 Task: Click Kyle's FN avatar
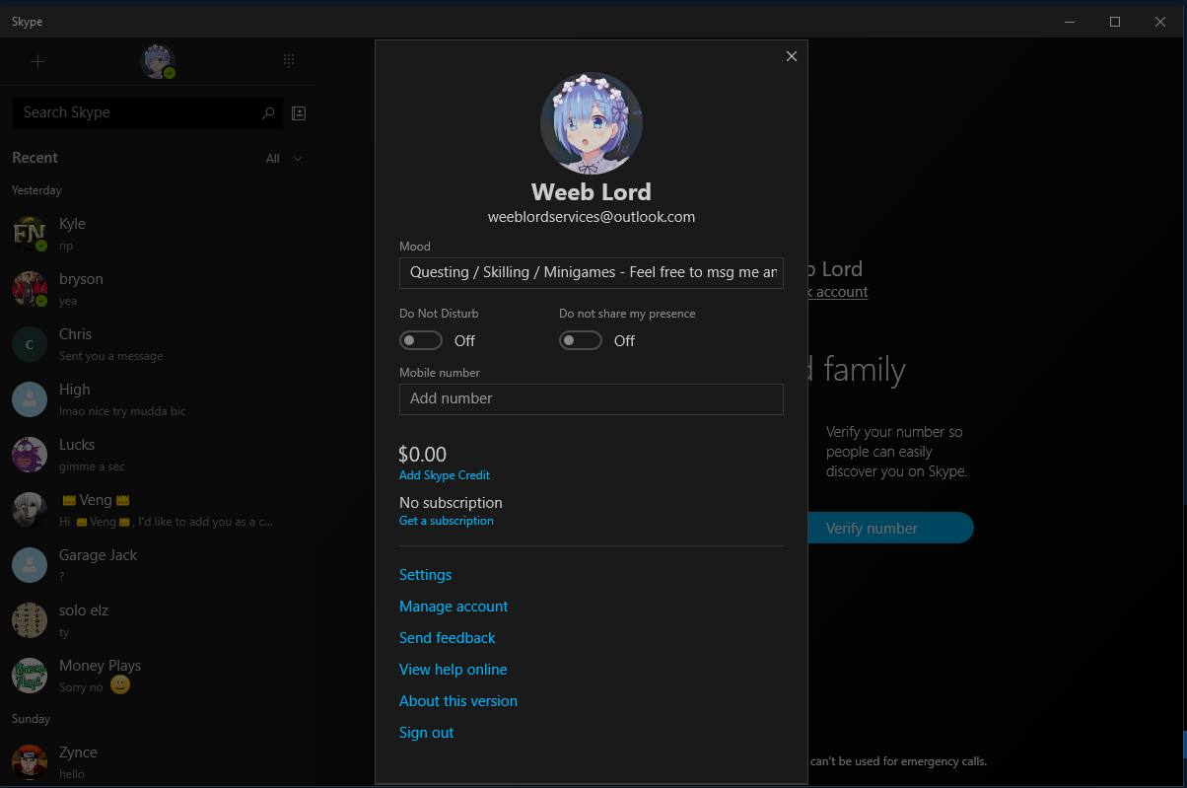point(30,234)
